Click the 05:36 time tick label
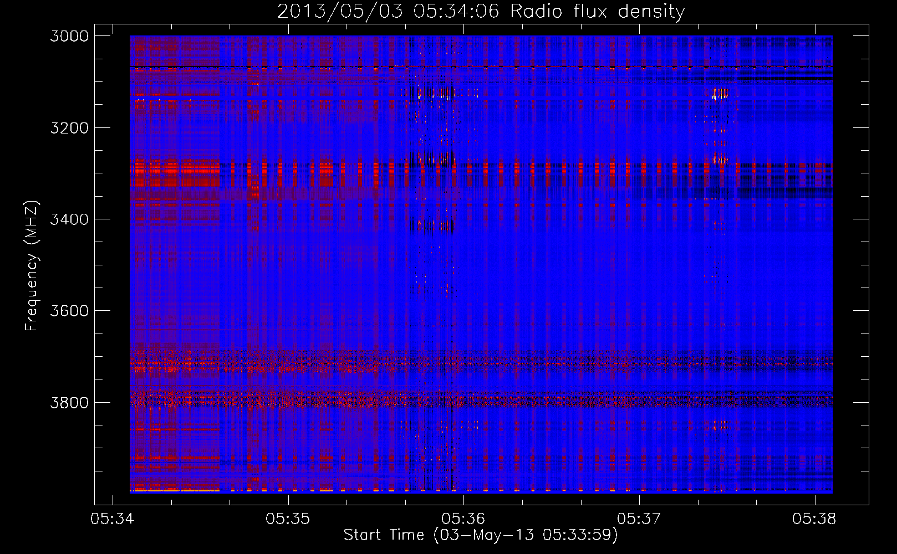This screenshot has height=554, width=897. pyautogui.click(x=463, y=519)
